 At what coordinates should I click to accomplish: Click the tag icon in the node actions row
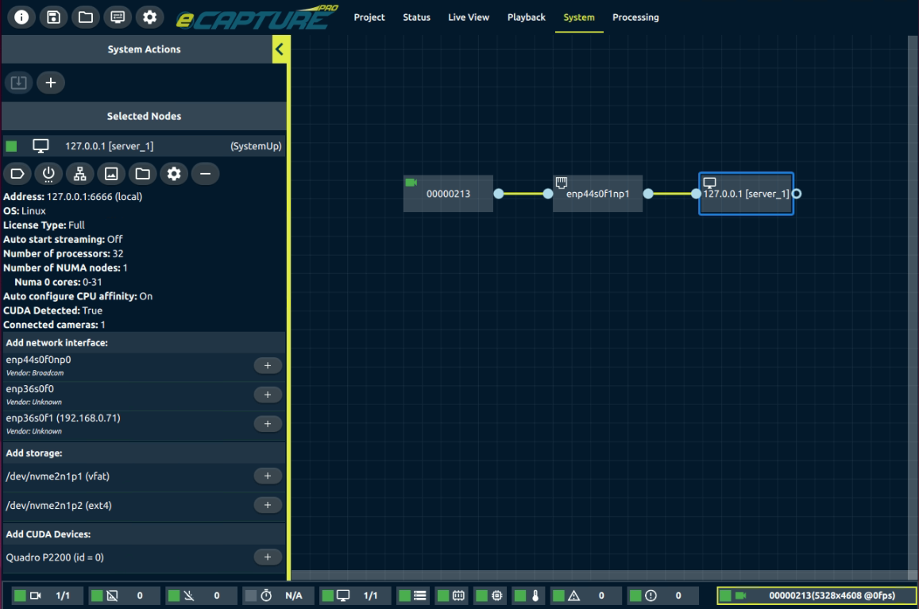pos(17,173)
